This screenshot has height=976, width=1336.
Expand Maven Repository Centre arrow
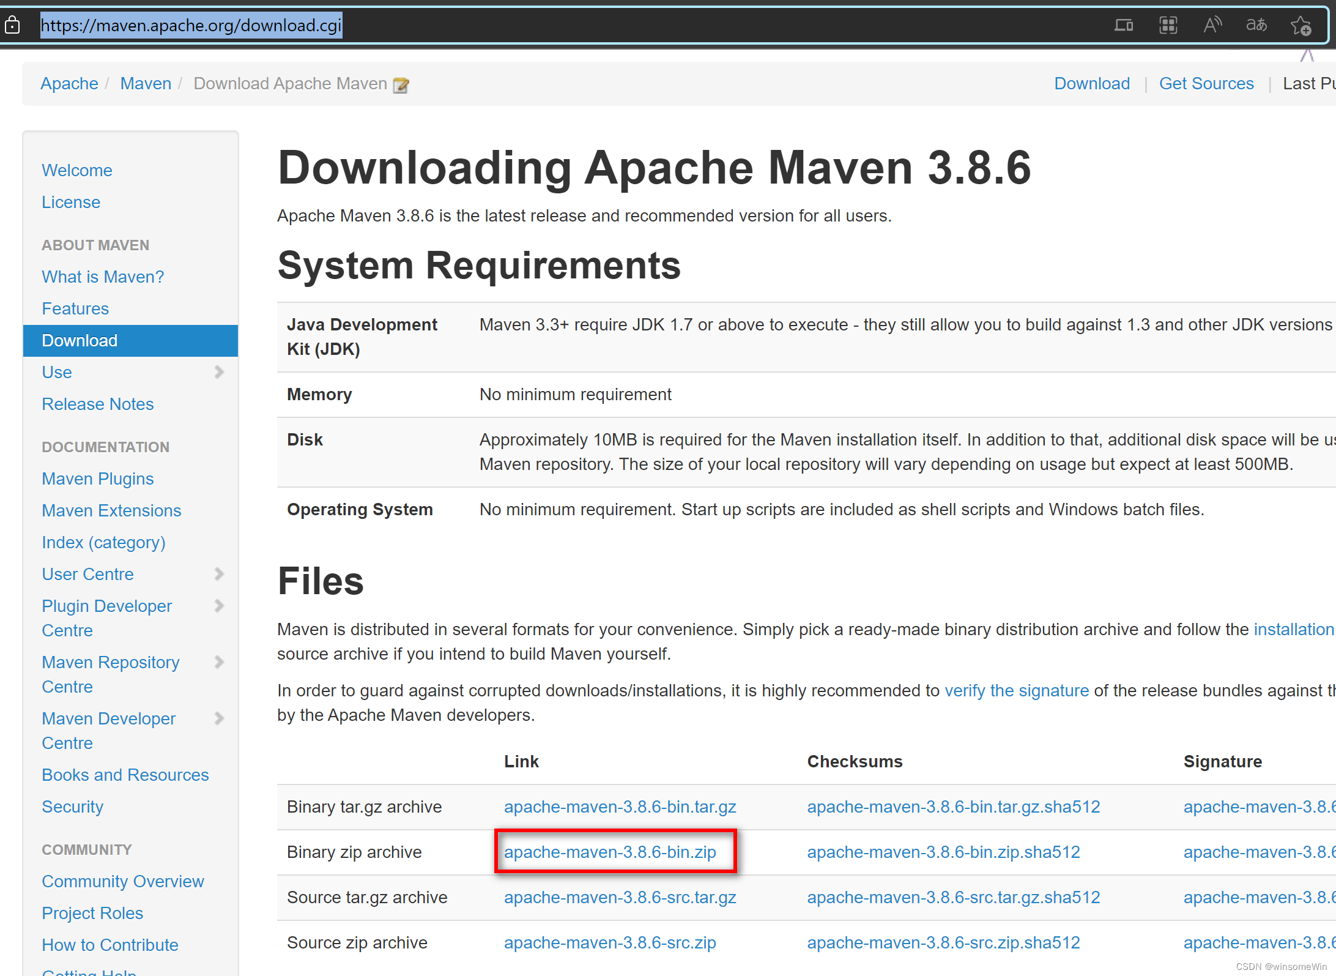tap(219, 662)
